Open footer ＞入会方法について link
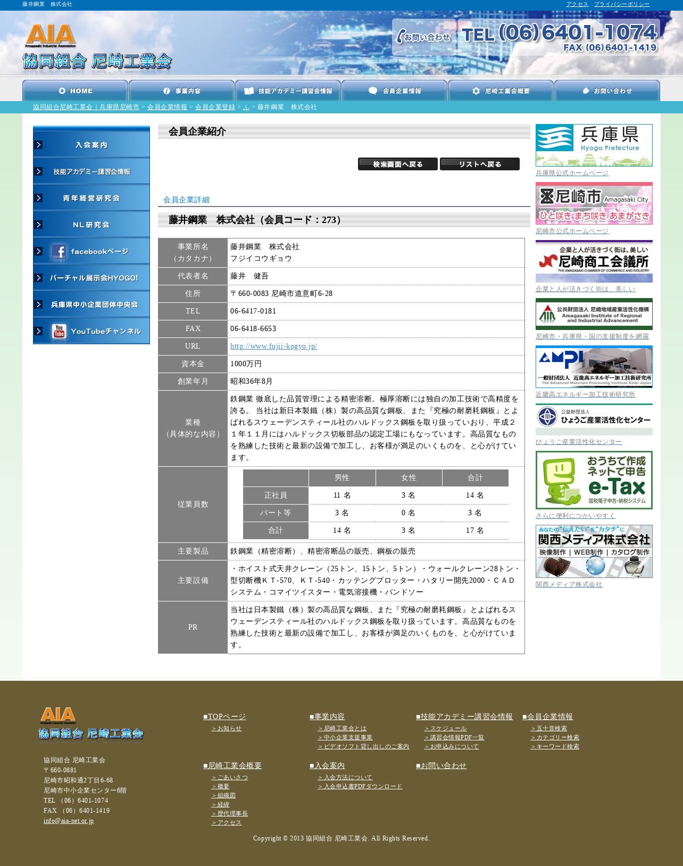Image resolution: width=683 pixels, height=866 pixels. (x=345, y=778)
